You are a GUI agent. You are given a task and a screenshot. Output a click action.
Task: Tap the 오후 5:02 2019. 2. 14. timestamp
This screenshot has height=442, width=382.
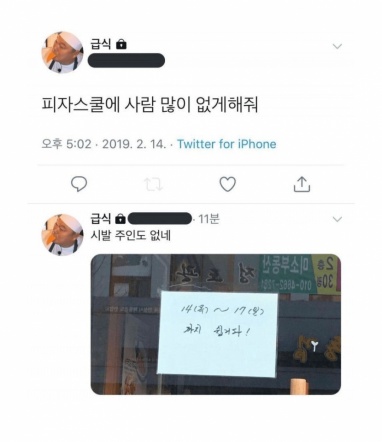[x=104, y=144]
